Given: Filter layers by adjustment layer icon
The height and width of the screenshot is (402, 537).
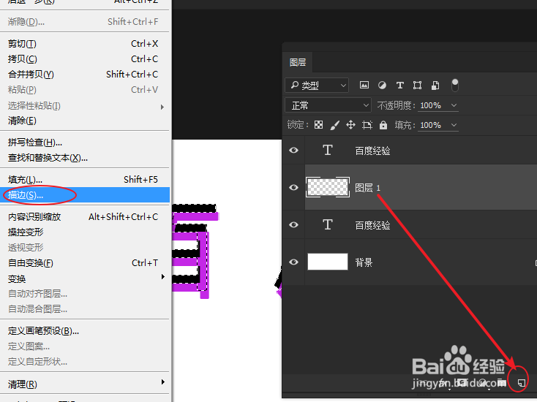Looking at the screenshot, I should [382, 86].
